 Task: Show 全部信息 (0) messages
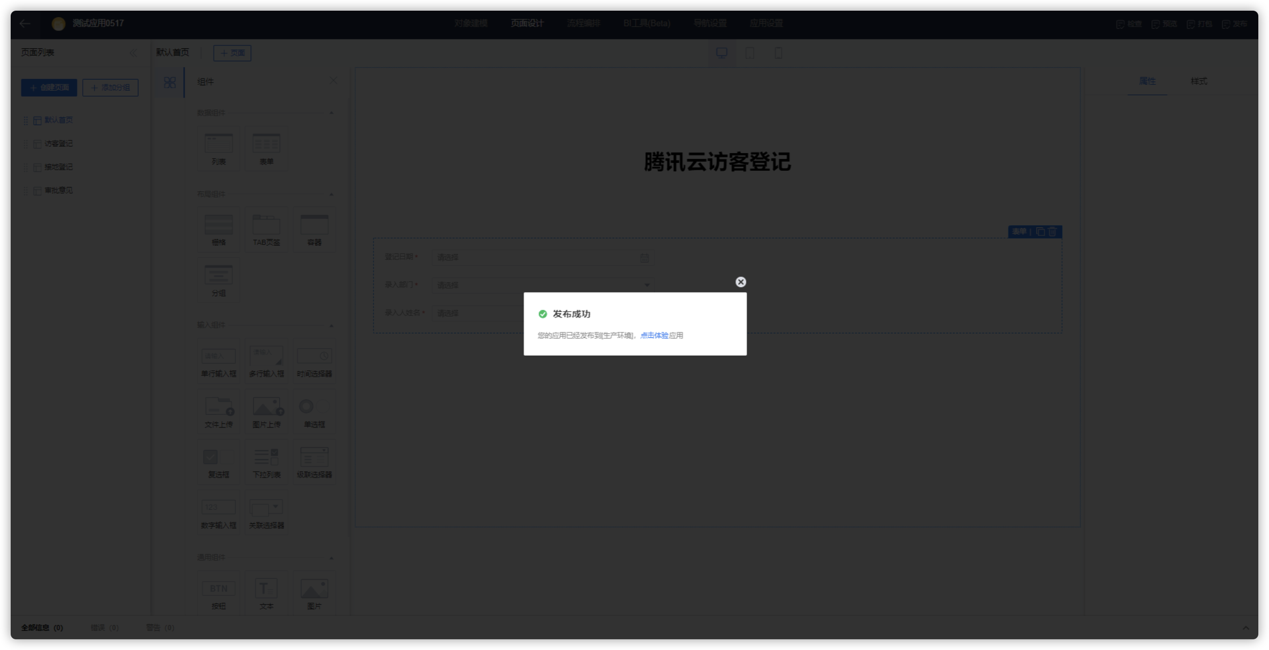point(42,628)
